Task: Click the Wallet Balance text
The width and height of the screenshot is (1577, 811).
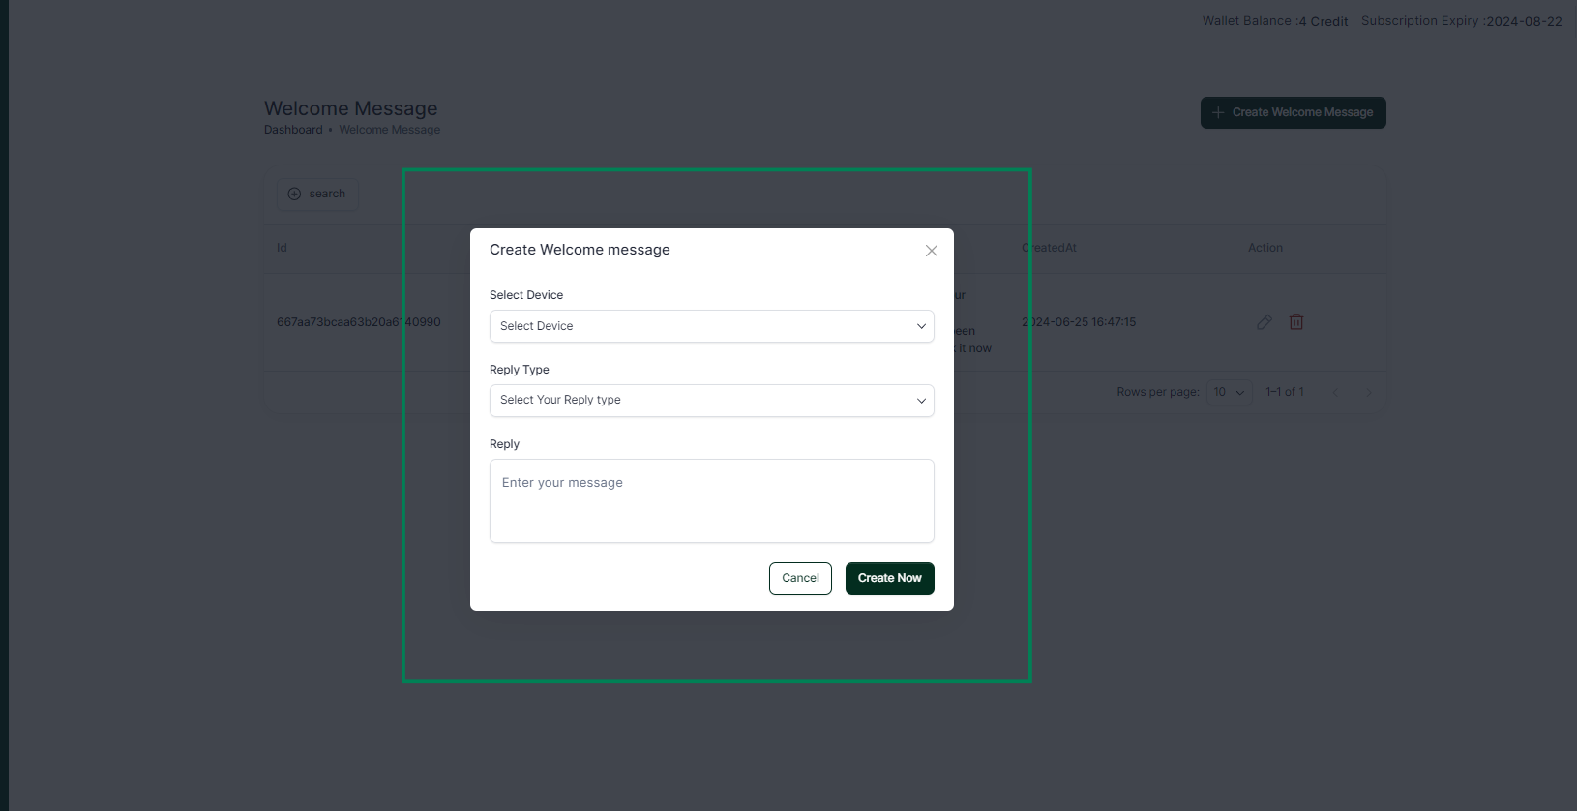Action: coord(1275,21)
